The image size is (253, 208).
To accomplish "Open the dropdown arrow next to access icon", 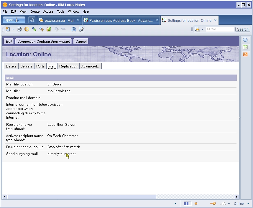I will [229, 204].
